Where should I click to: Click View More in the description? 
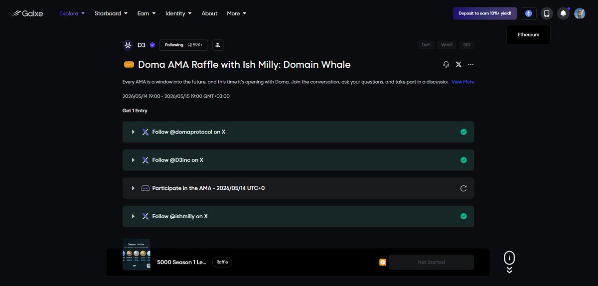coord(463,82)
